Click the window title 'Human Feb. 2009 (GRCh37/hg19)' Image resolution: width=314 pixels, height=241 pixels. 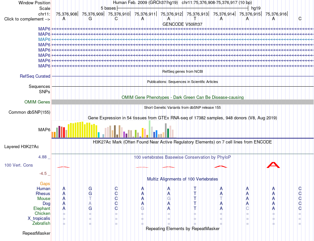145,3
